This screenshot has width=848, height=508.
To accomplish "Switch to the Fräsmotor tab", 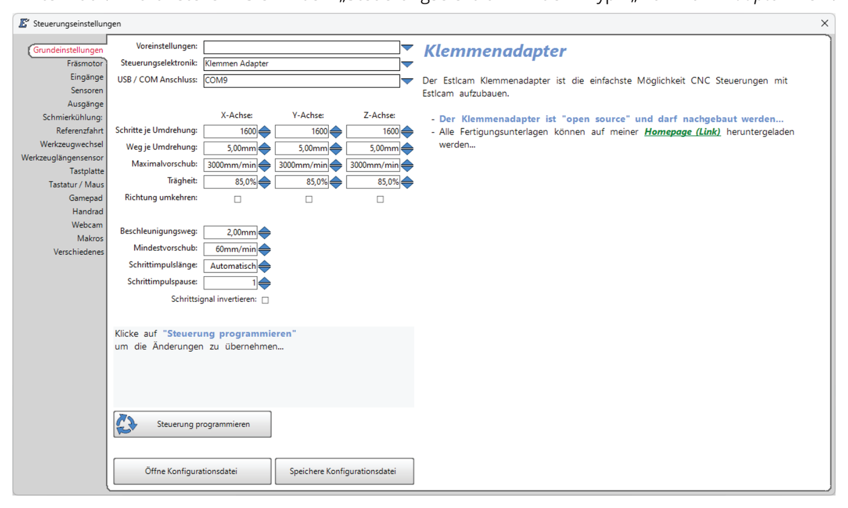I will coord(85,63).
